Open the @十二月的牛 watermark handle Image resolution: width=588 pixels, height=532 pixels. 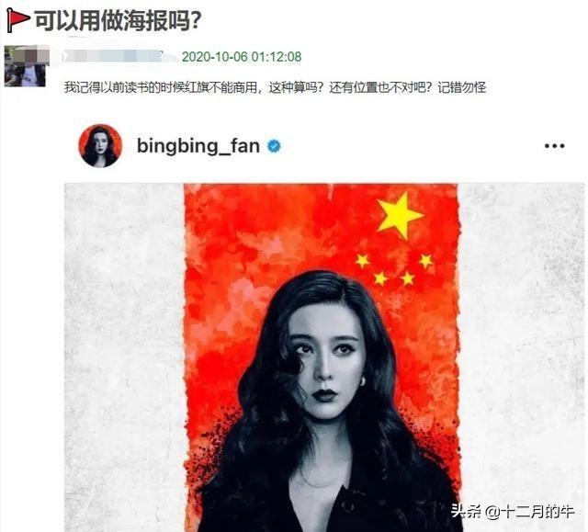529,512
